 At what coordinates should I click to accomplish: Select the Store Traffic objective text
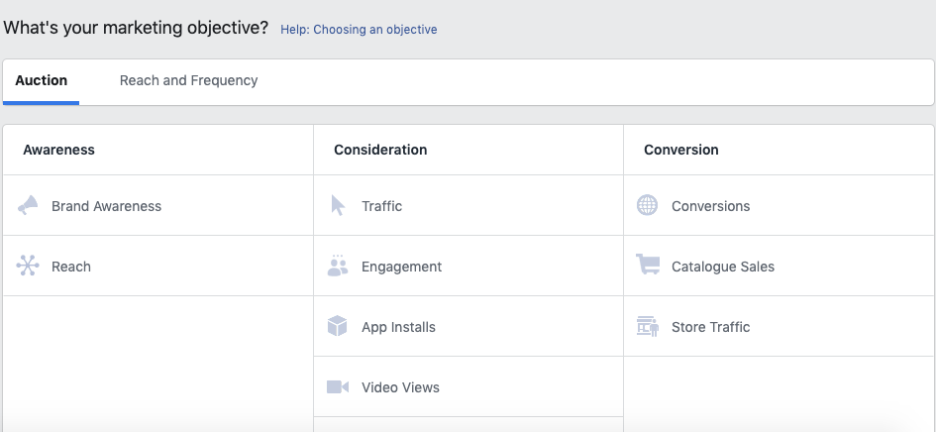(x=711, y=327)
